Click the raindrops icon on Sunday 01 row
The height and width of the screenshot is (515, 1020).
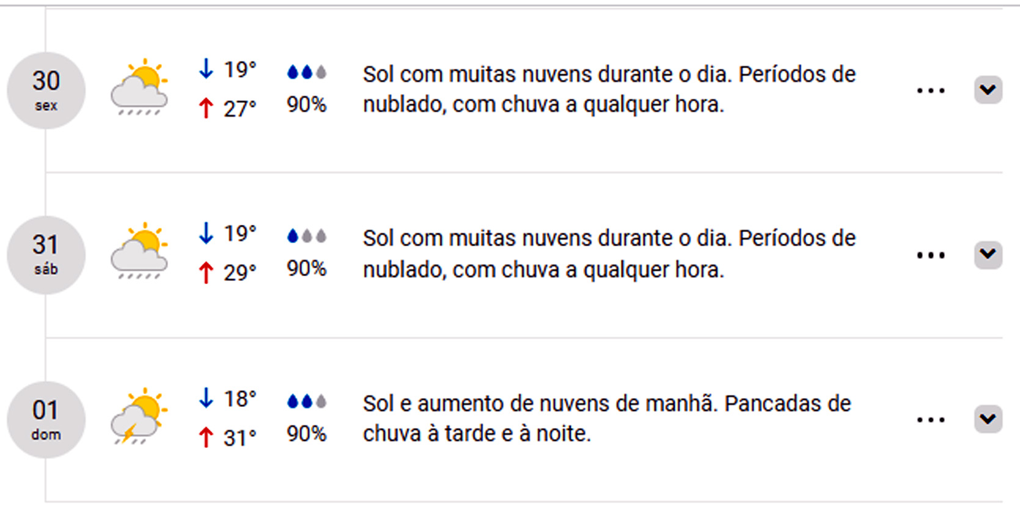[x=307, y=401]
